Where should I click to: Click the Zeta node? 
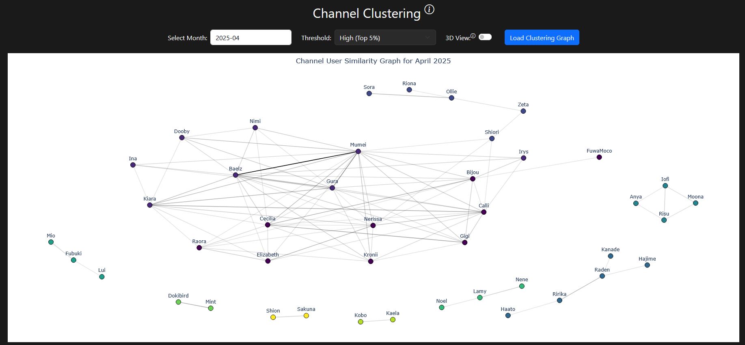[x=523, y=111]
